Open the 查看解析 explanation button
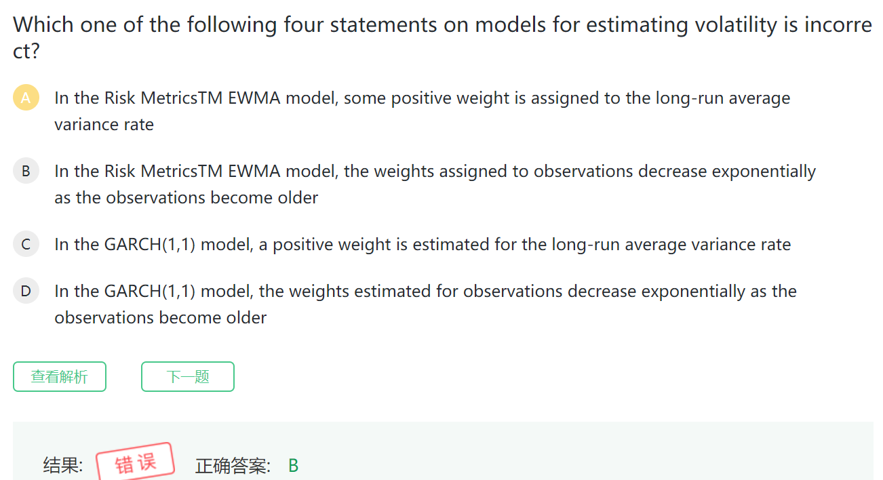The image size is (883, 480). [x=60, y=377]
